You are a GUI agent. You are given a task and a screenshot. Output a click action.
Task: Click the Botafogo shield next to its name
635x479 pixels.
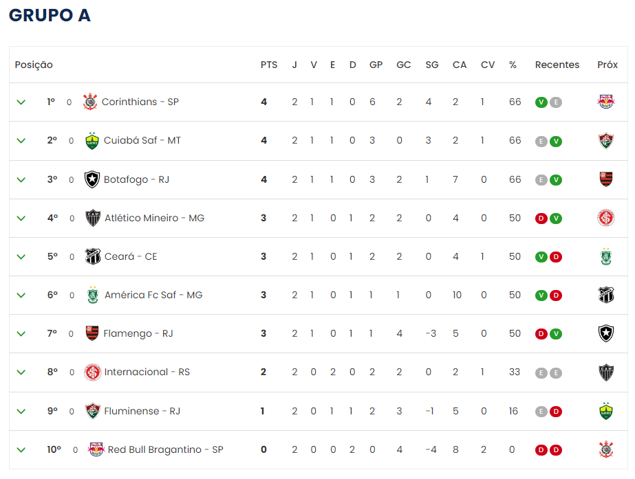coord(92,179)
